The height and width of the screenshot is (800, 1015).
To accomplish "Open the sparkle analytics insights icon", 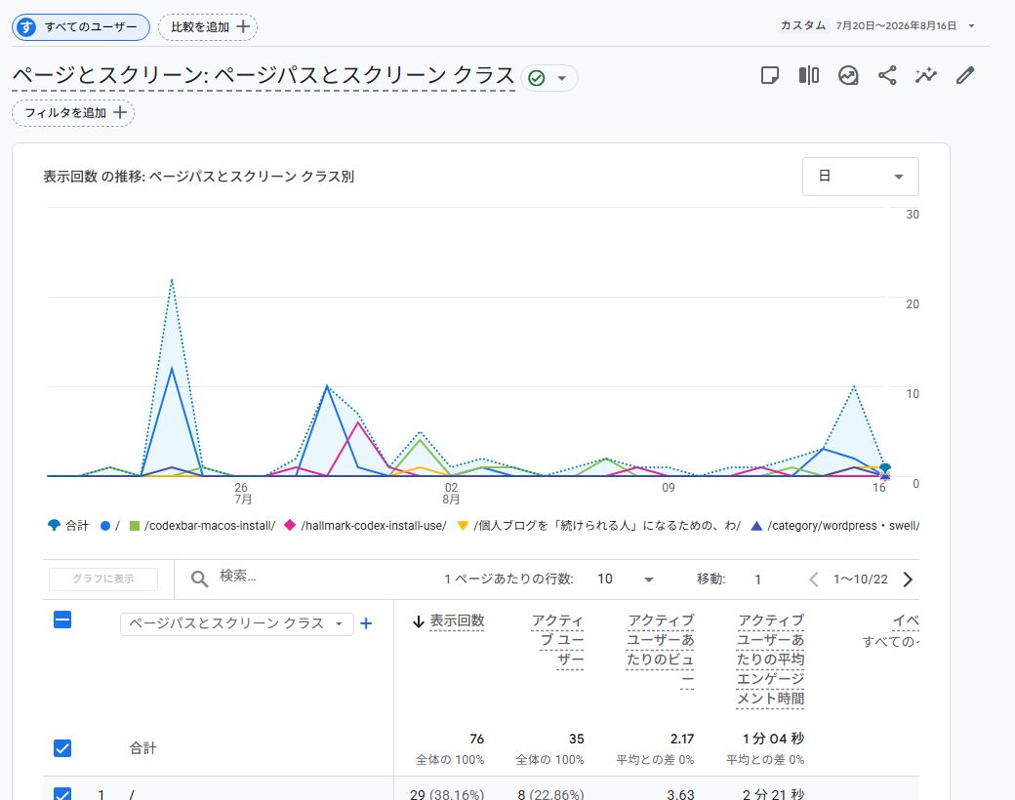I will pos(925,76).
